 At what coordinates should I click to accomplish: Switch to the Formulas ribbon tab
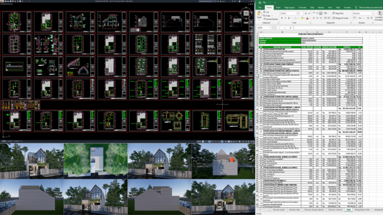tap(302, 8)
